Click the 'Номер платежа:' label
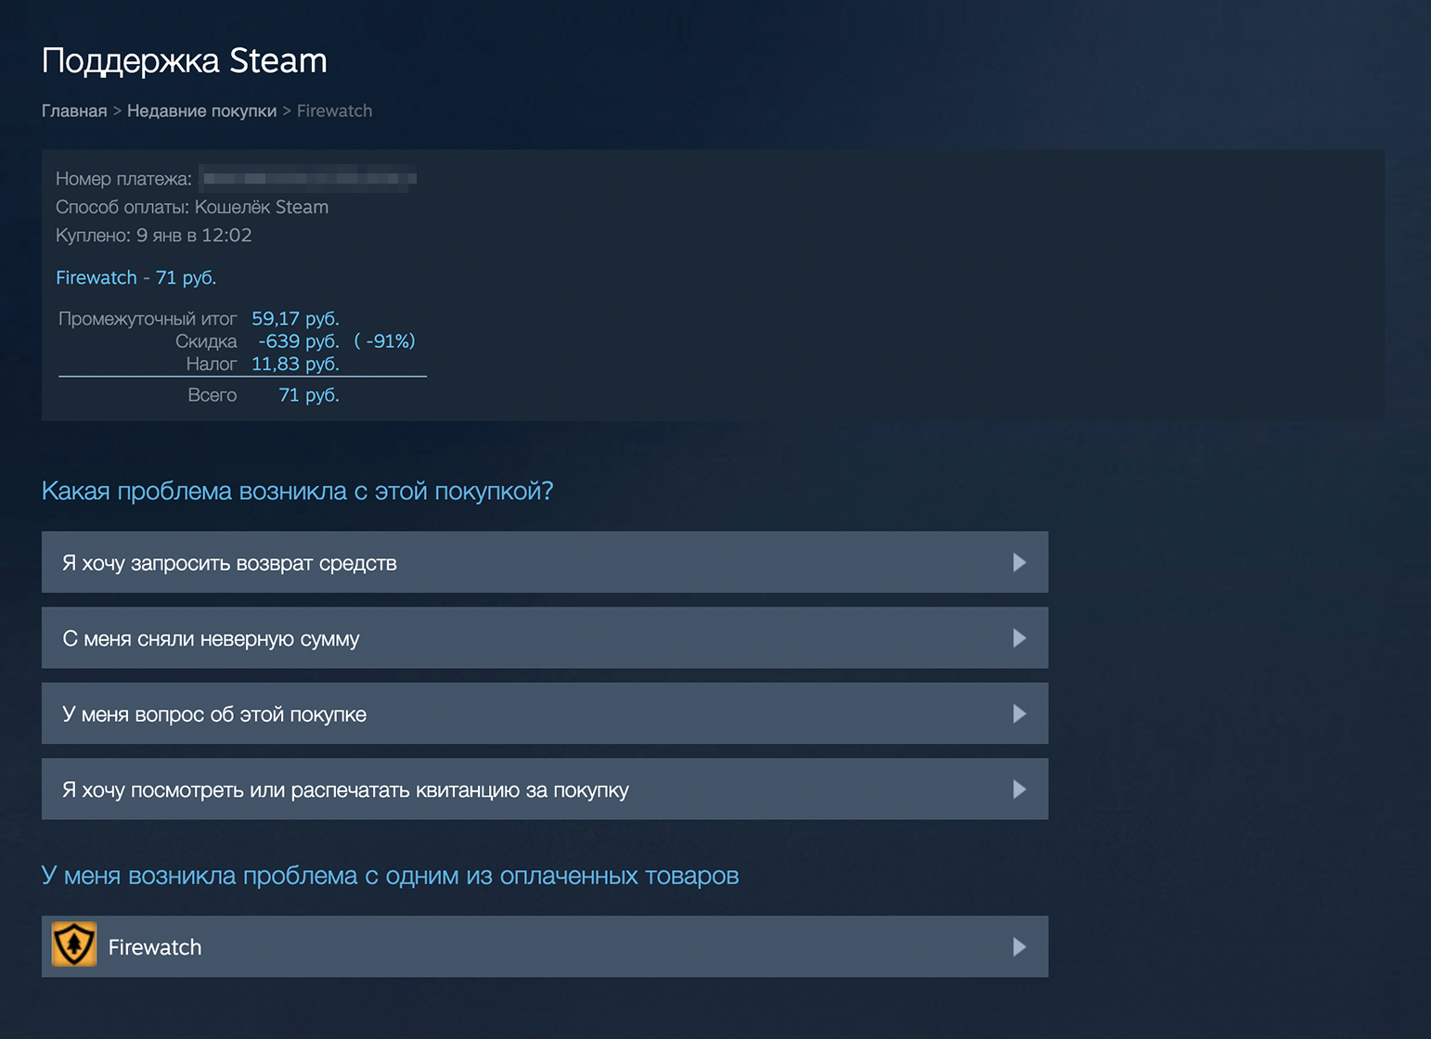Viewport: 1431px width, 1039px height. click(x=123, y=179)
